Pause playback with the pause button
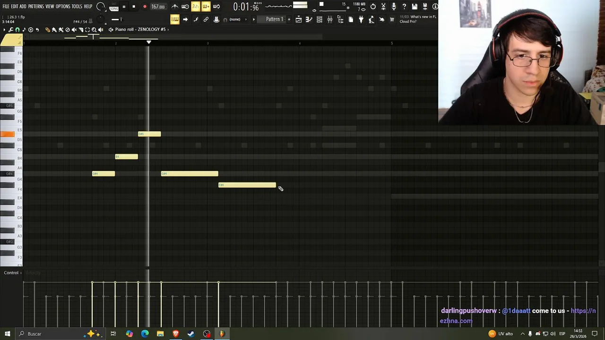605x340 pixels. pyautogui.click(x=124, y=7)
